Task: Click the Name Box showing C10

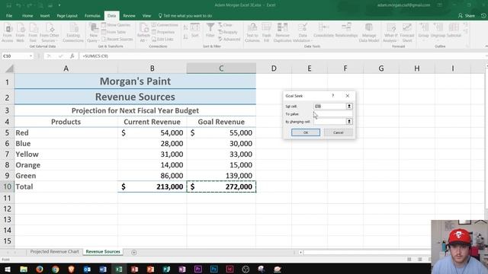Action: point(14,56)
